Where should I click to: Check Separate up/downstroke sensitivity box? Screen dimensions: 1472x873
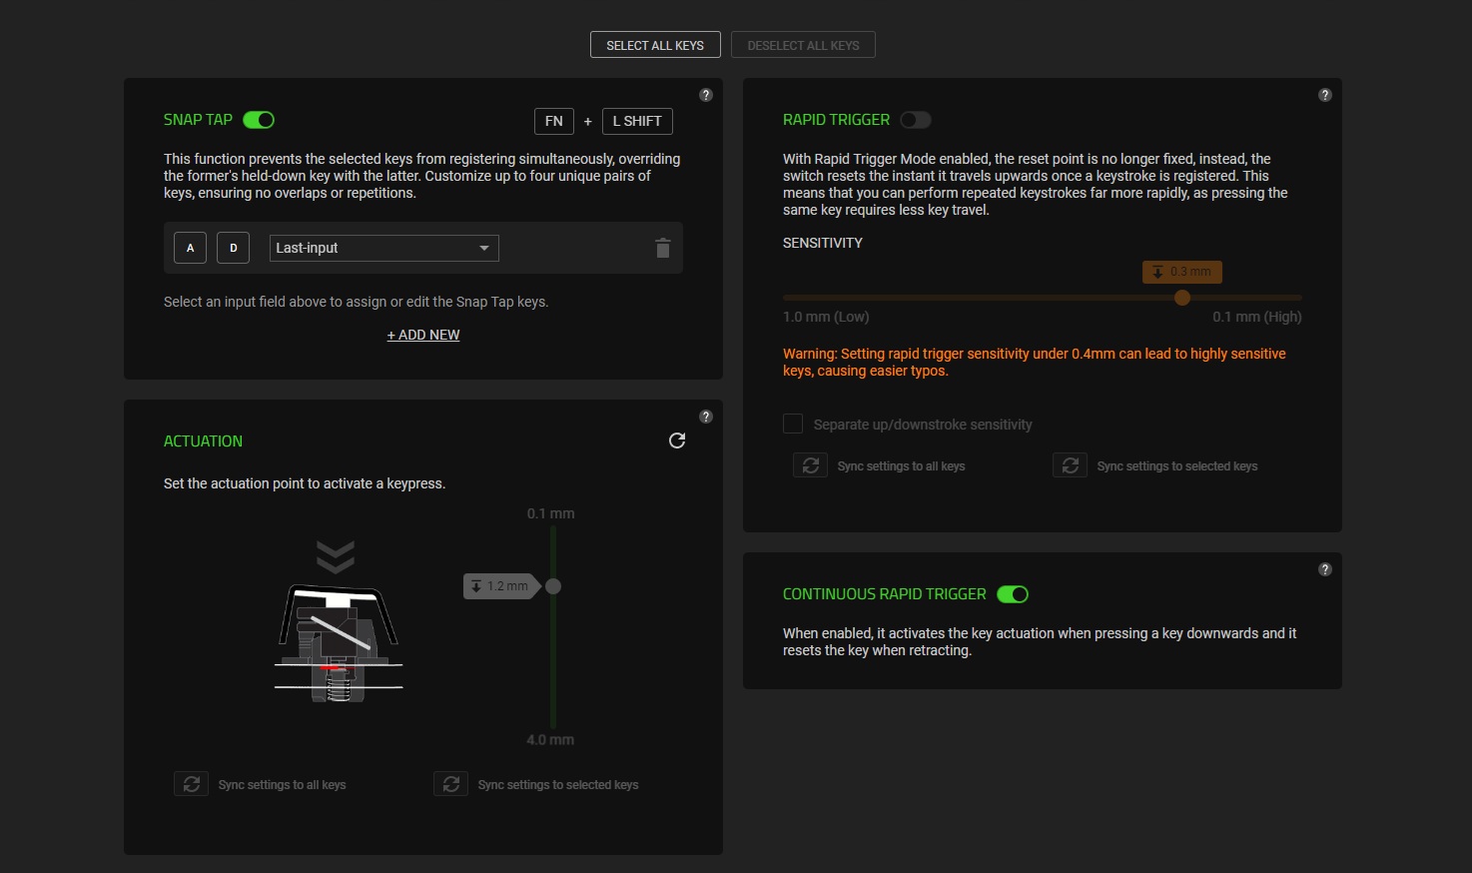793,424
